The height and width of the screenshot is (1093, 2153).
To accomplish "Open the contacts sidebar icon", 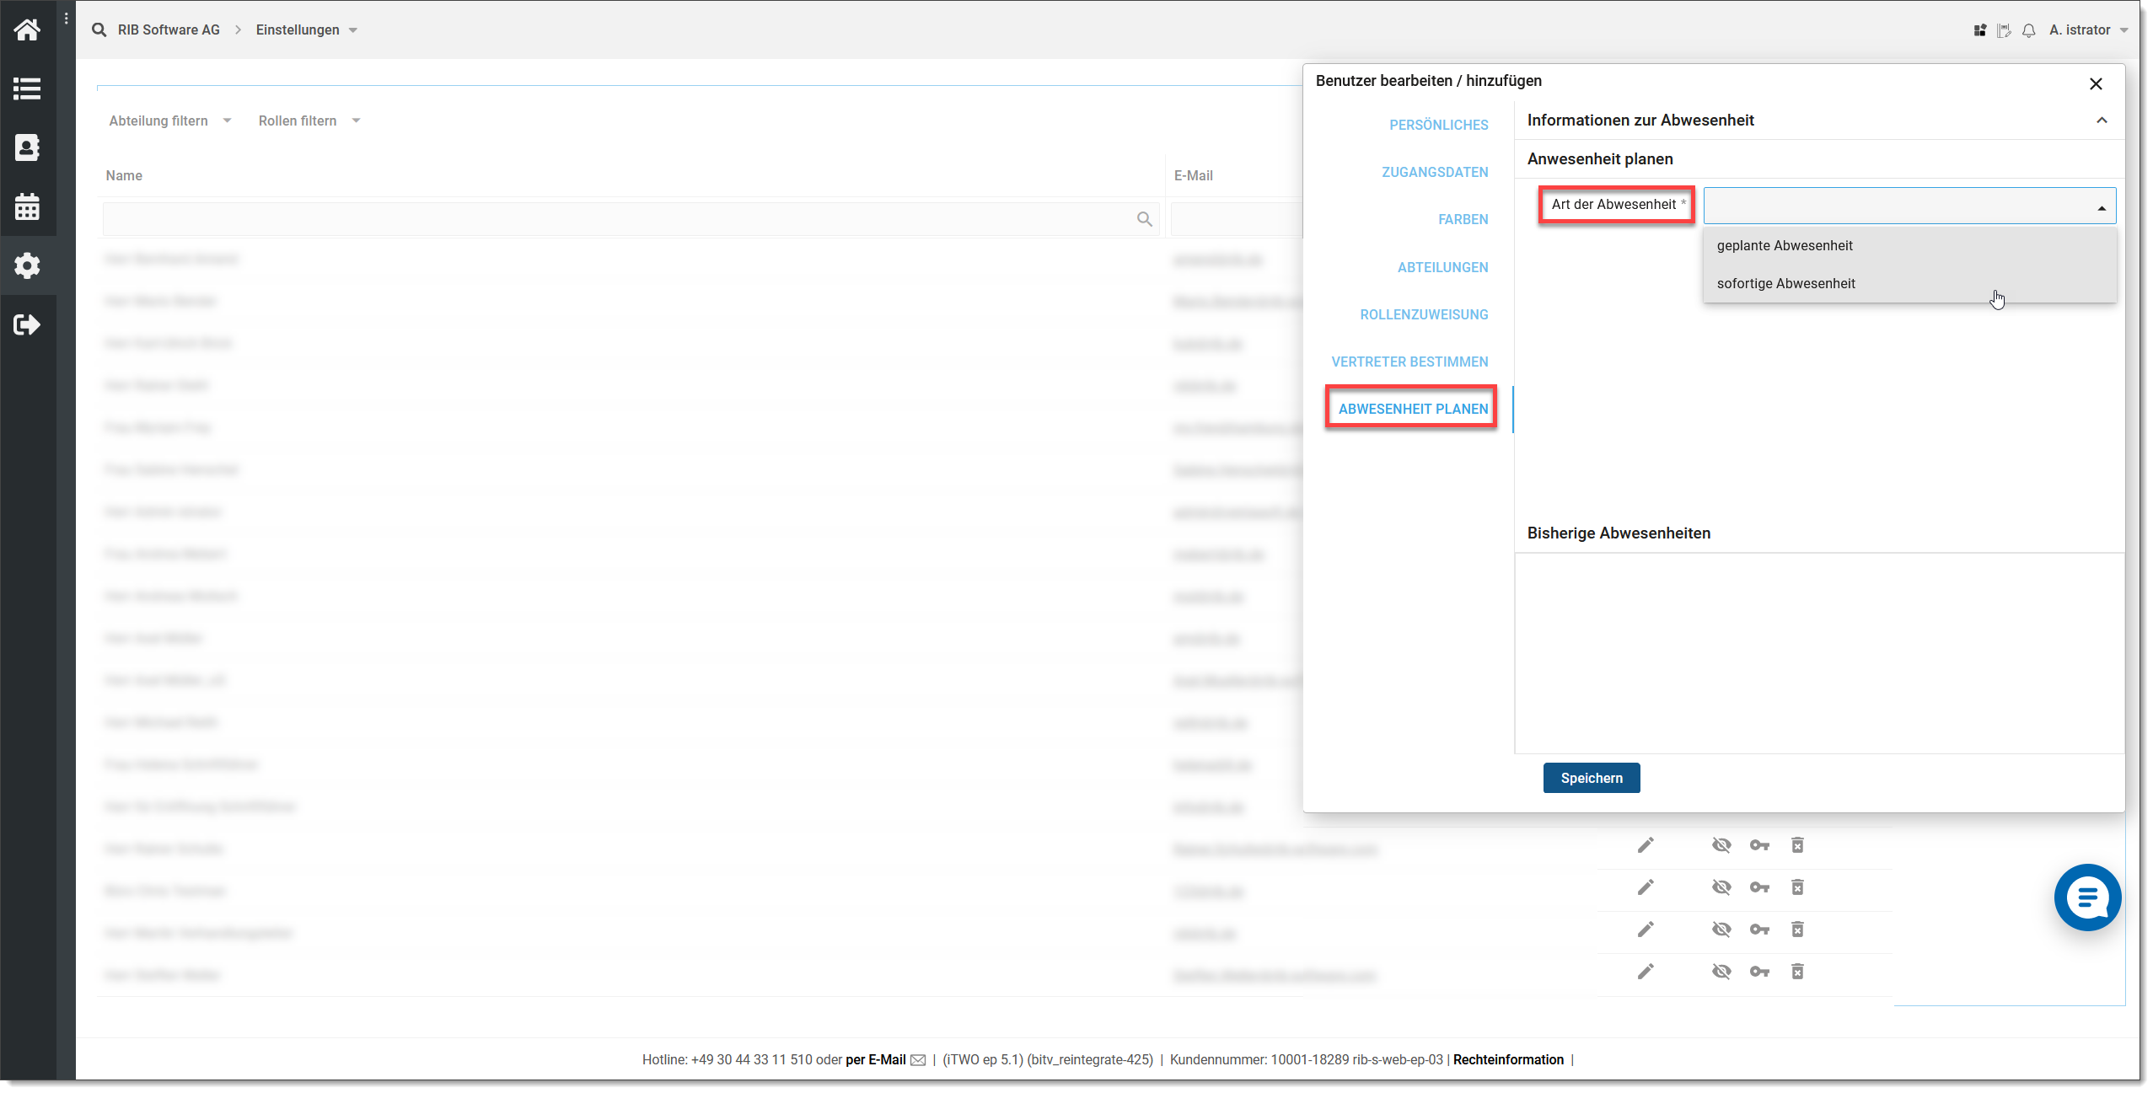I will [x=27, y=147].
